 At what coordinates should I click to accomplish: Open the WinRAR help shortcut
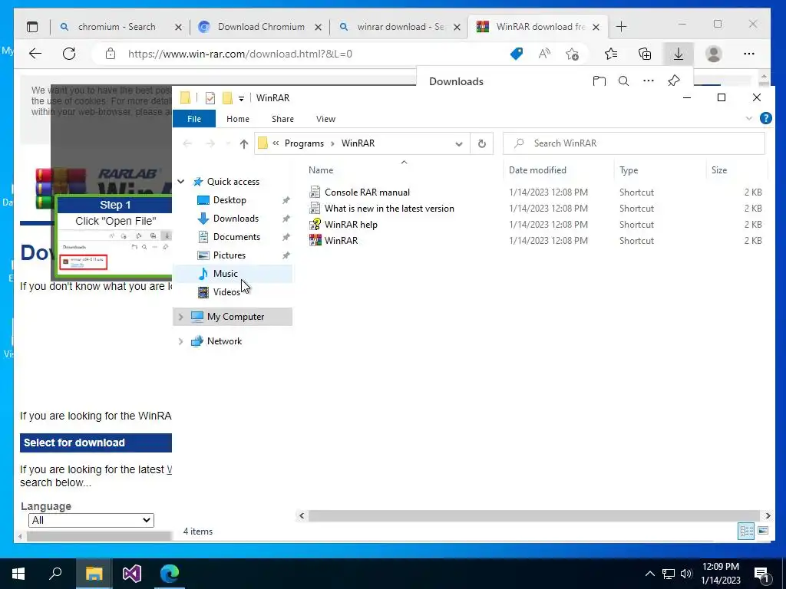[x=350, y=225]
